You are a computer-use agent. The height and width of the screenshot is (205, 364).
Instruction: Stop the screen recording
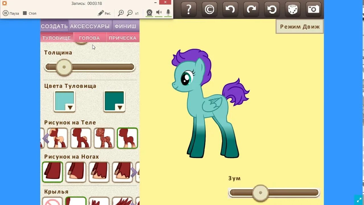(30, 13)
